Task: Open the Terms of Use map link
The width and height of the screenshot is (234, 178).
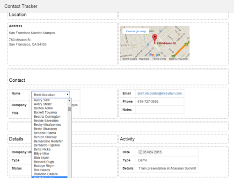Action: [x=159, y=59]
